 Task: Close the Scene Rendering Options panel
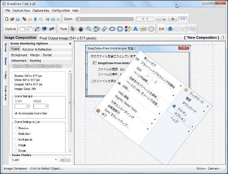tap(70, 43)
